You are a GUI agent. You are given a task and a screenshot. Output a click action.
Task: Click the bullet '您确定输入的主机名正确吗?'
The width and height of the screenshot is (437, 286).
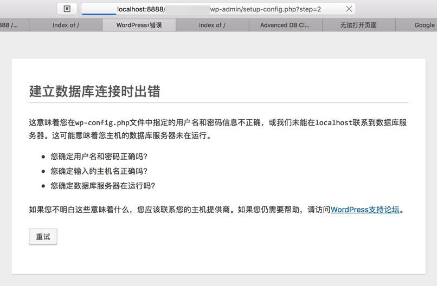click(x=99, y=171)
